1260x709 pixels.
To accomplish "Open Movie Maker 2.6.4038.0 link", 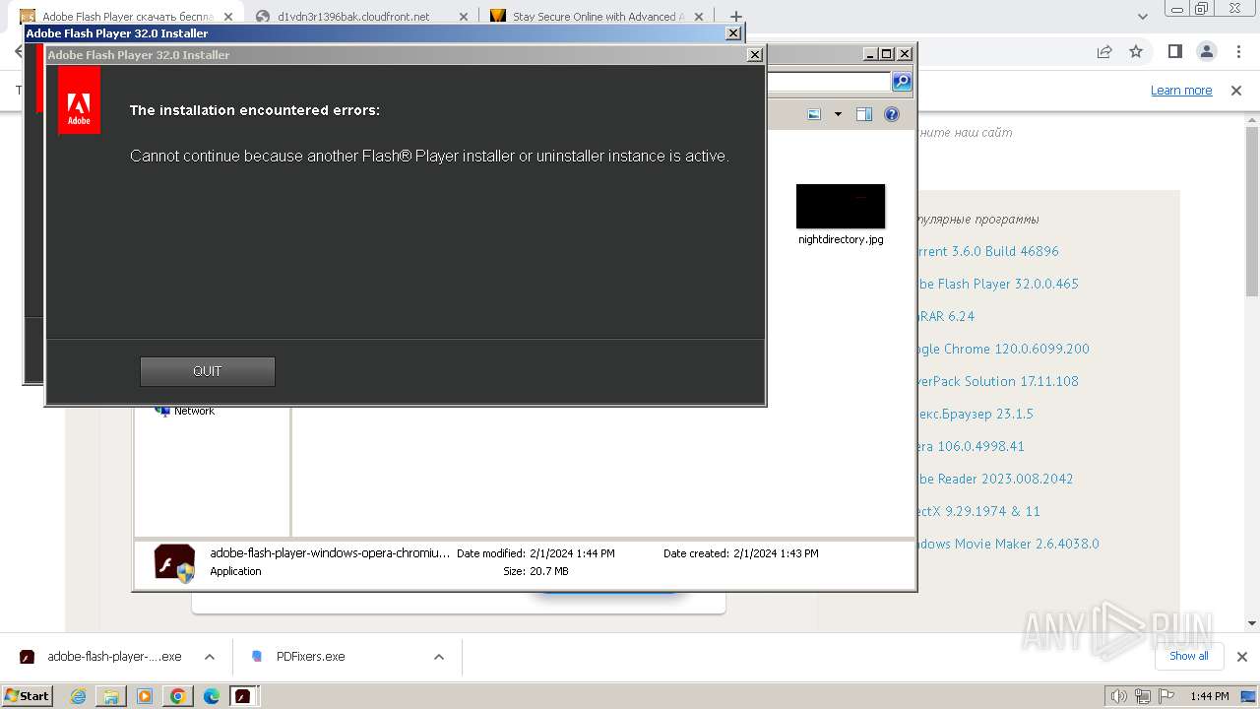I will (1008, 544).
